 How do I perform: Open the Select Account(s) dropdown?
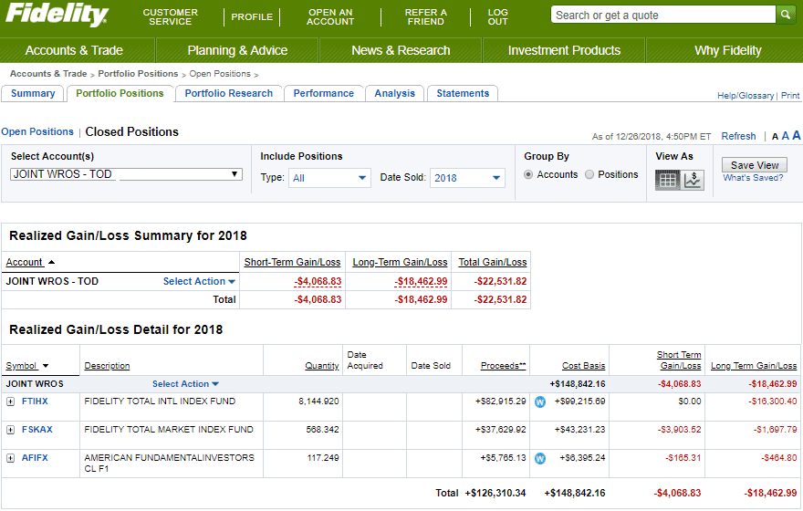tap(126, 174)
